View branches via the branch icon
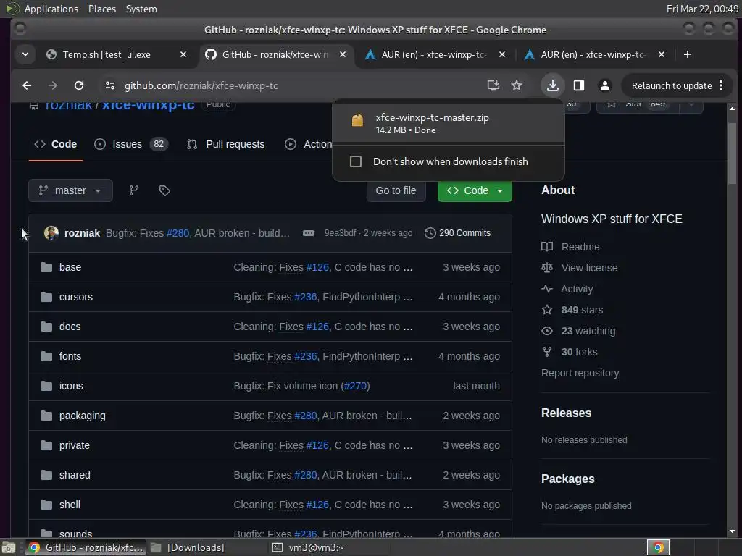 coord(134,190)
